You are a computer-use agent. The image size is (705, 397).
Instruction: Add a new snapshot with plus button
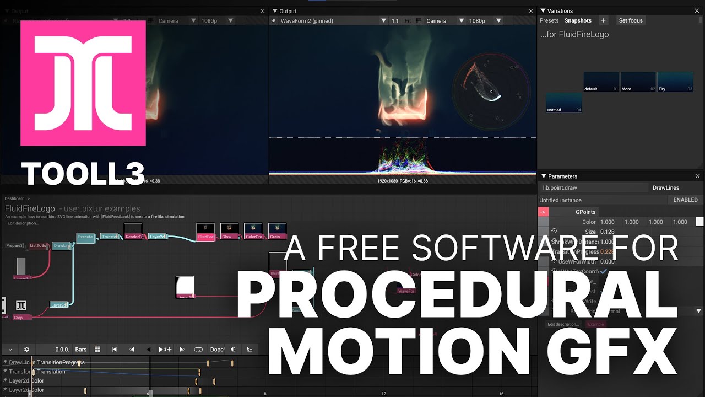603,20
